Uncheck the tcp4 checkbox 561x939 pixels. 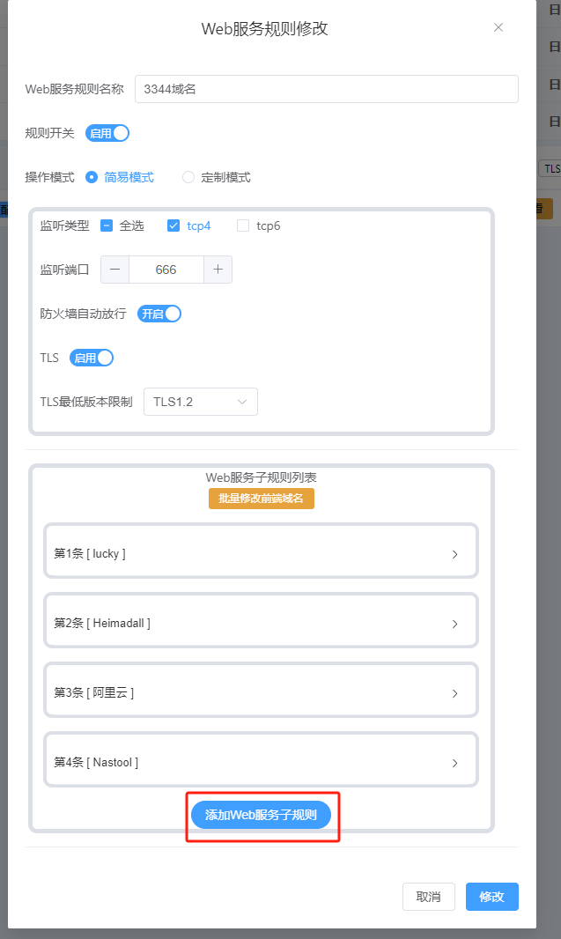tap(173, 226)
